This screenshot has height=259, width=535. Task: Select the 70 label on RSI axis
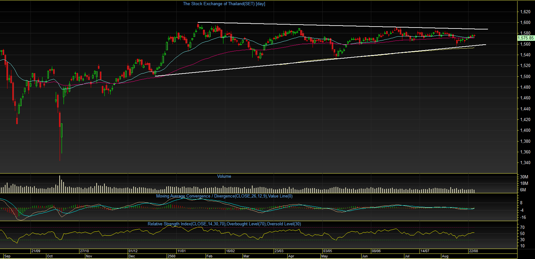(522, 228)
